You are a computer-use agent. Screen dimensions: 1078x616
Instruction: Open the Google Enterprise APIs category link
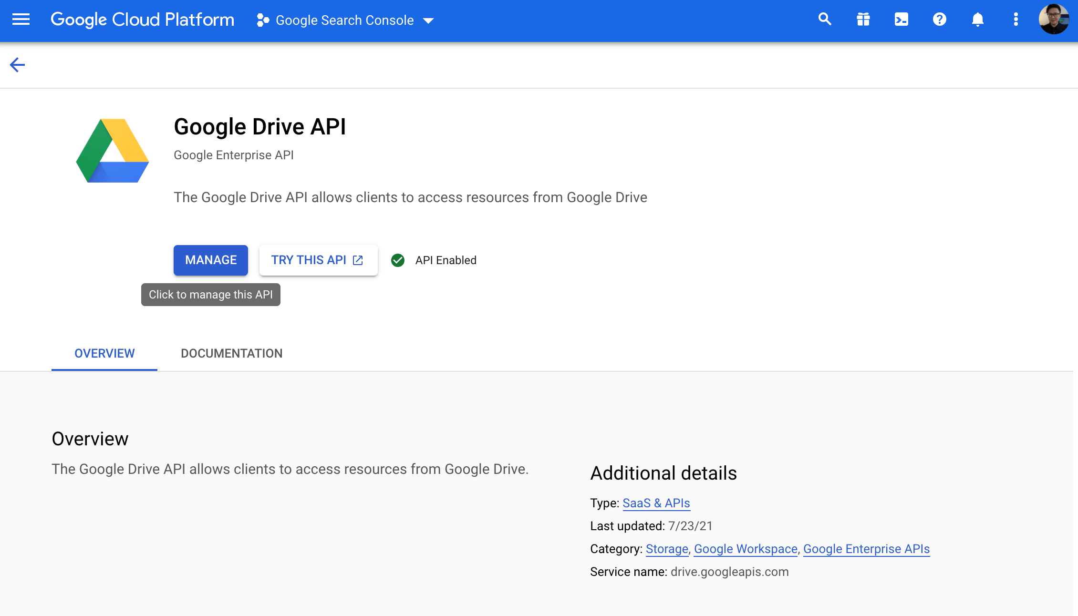(867, 549)
